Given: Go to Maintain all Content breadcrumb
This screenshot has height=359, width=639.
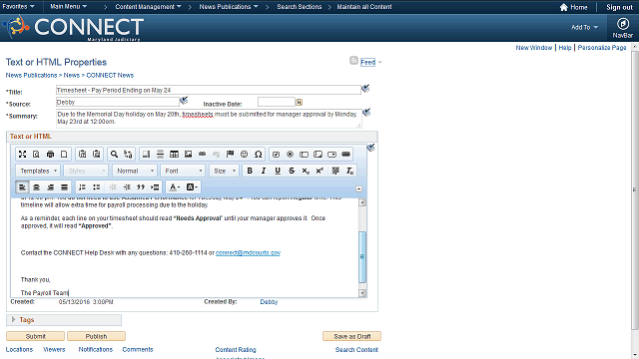Looking at the screenshot, I should pos(363,7).
